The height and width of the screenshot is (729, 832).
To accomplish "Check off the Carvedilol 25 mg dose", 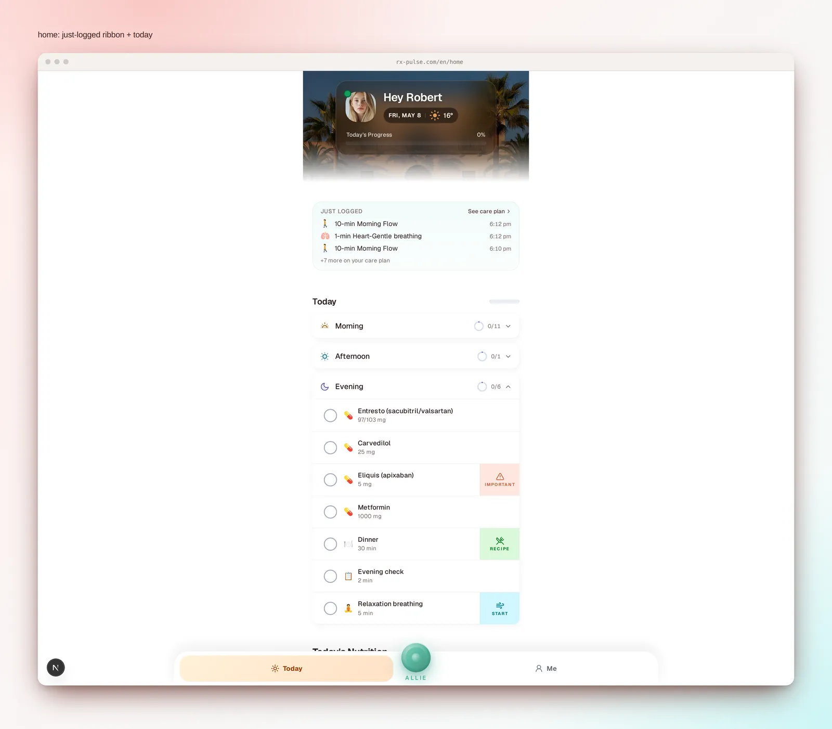I will click(330, 448).
